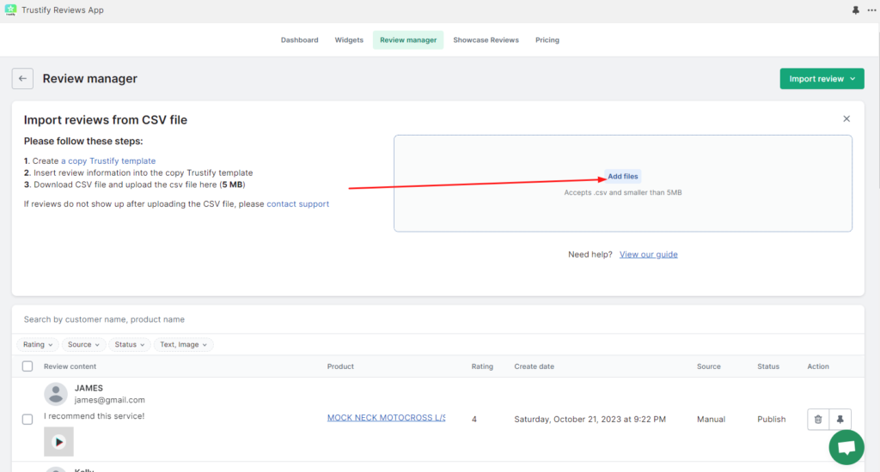Click the Publish status of the JAMES review
This screenshot has width=880, height=472.
click(x=771, y=420)
